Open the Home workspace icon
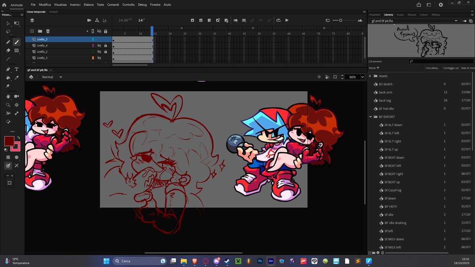 pos(4,5)
